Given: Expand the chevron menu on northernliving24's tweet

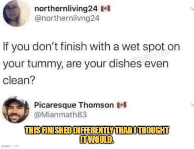Looking at the screenshot, I should [x=192, y=9].
